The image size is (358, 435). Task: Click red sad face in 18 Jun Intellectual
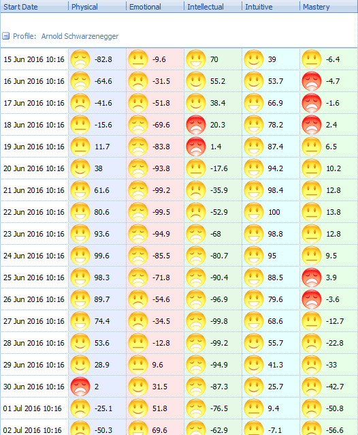coord(196,125)
